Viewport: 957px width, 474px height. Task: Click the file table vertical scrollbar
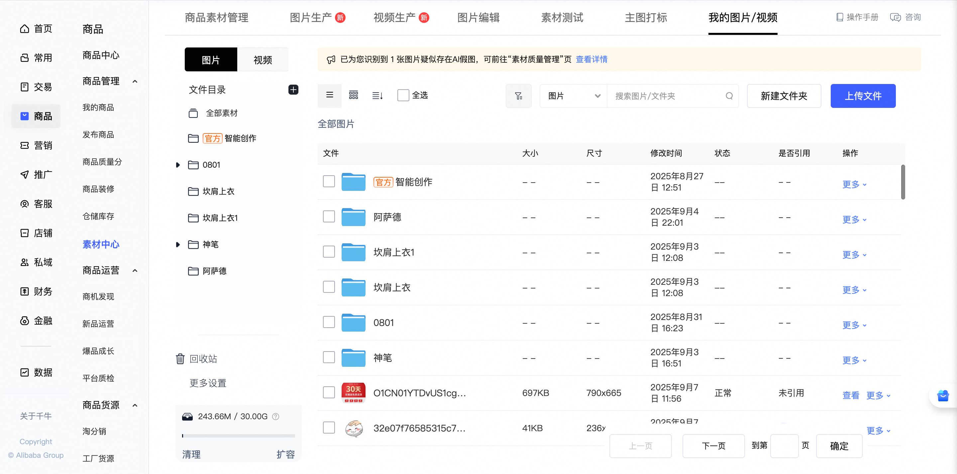903,182
